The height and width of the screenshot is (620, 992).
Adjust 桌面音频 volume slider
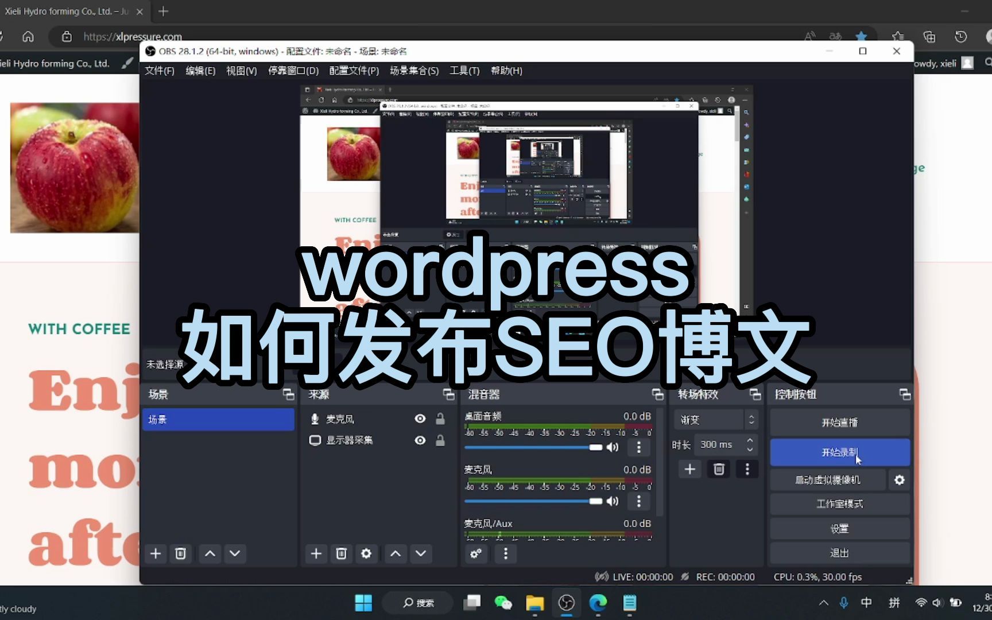click(533, 447)
